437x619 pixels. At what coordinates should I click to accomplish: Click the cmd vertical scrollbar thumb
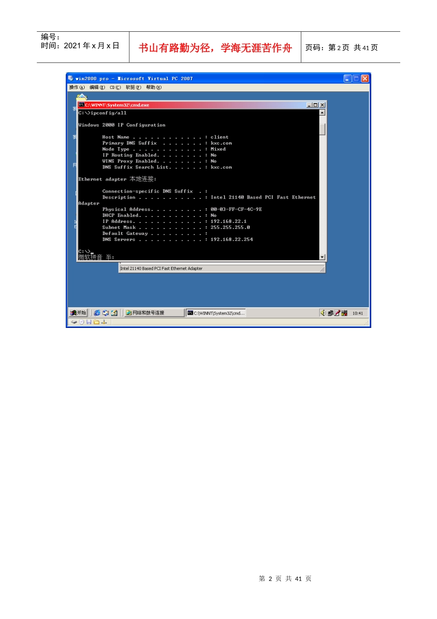pos(322,129)
